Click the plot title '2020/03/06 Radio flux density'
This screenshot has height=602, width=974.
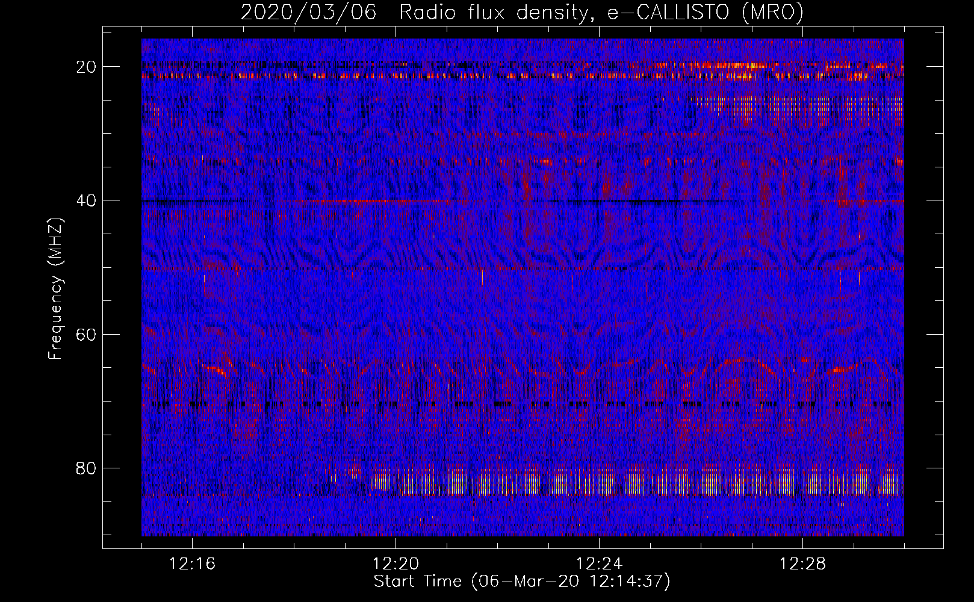(x=522, y=12)
